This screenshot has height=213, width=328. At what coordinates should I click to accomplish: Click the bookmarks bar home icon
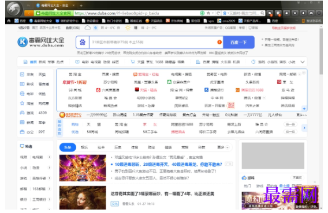click(x=9, y=21)
